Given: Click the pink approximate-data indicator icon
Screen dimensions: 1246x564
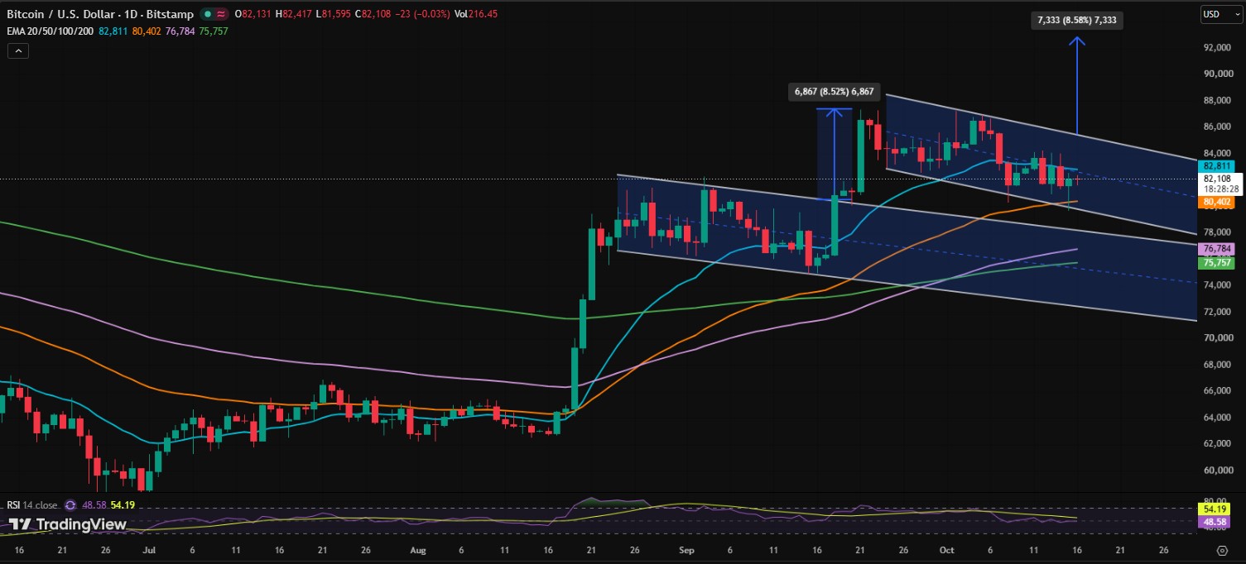Looking at the screenshot, I should pyautogui.click(x=221, y=14).
